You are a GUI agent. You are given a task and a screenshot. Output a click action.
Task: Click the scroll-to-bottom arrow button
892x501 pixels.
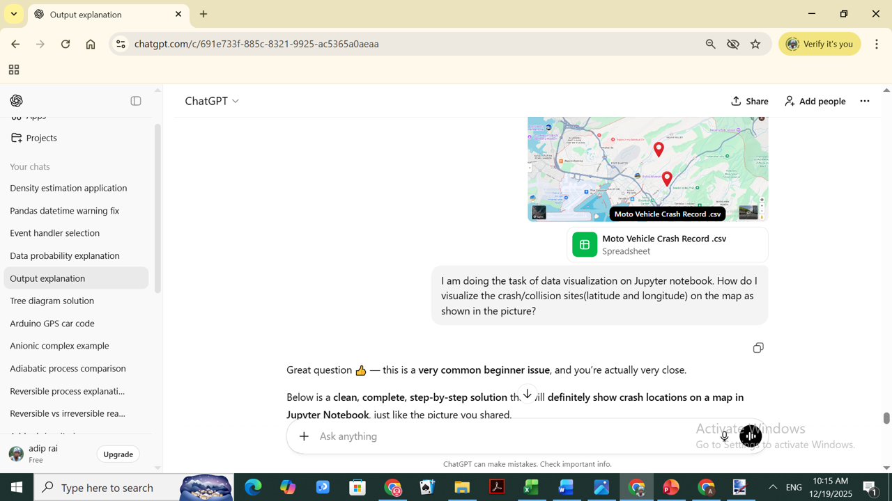coord(528,395)
